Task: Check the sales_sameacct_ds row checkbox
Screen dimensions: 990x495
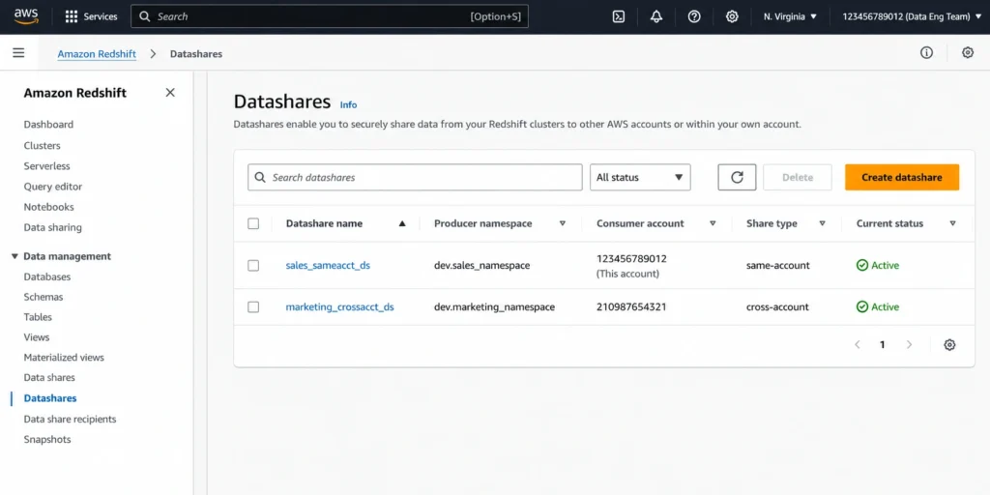Action: pyautogui.click(x=253, y=265)
